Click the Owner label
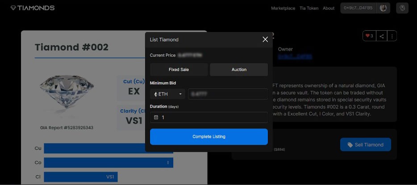The image size is (417, 185). (285, 49)
